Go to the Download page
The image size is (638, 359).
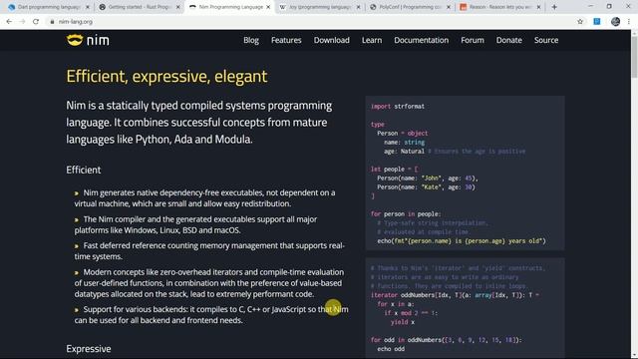point(331,40)
